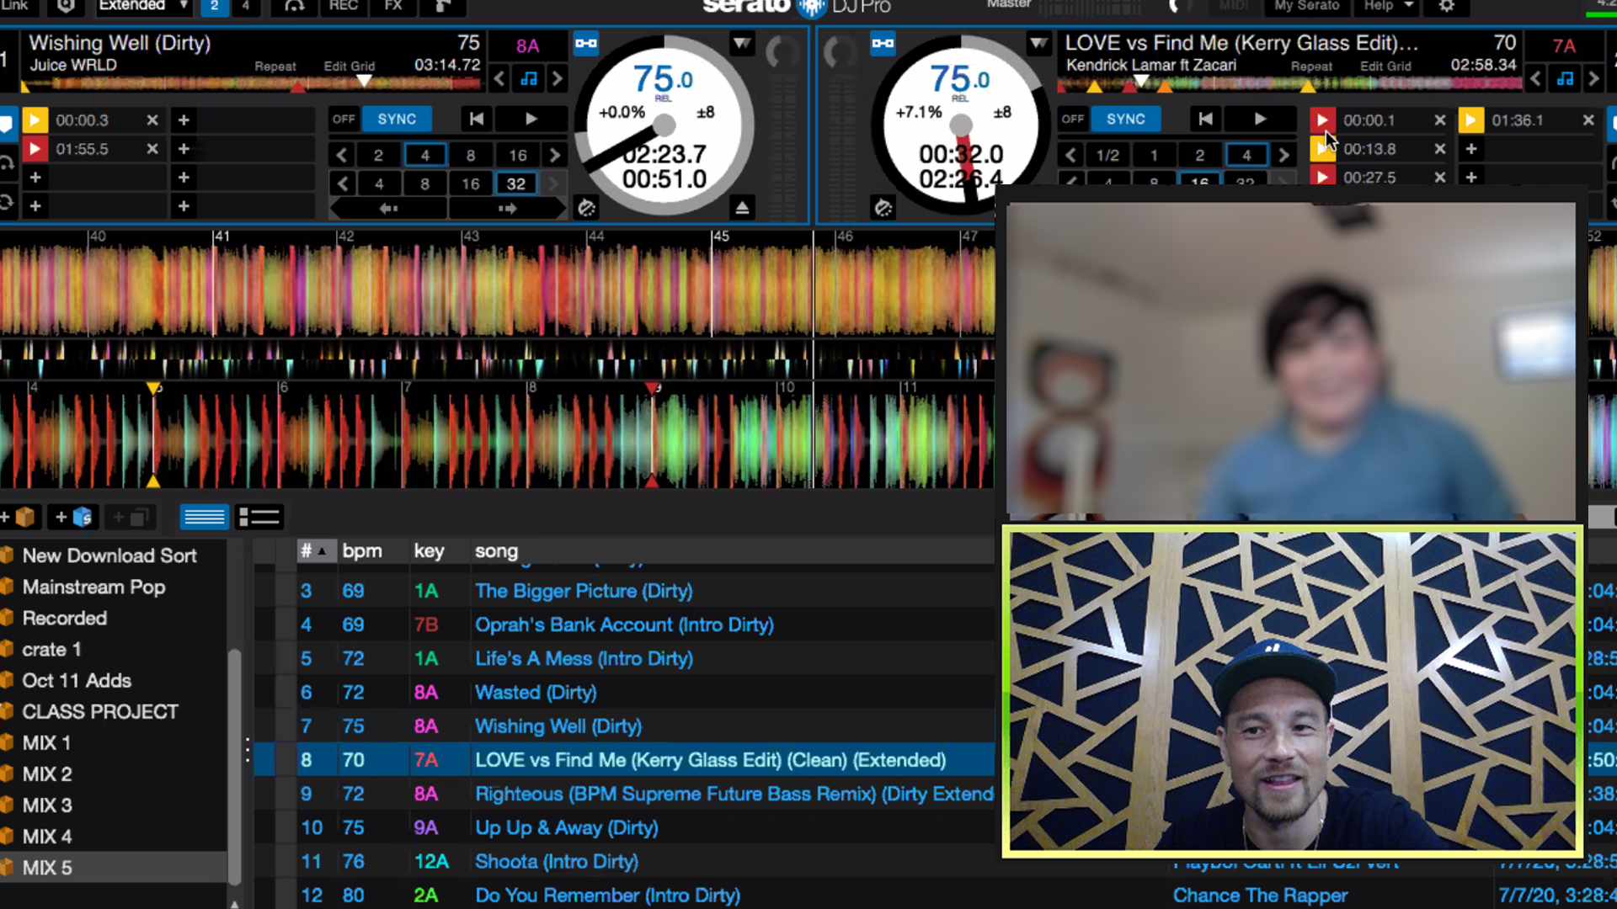Click the add smart crate icon

point(74,517)
